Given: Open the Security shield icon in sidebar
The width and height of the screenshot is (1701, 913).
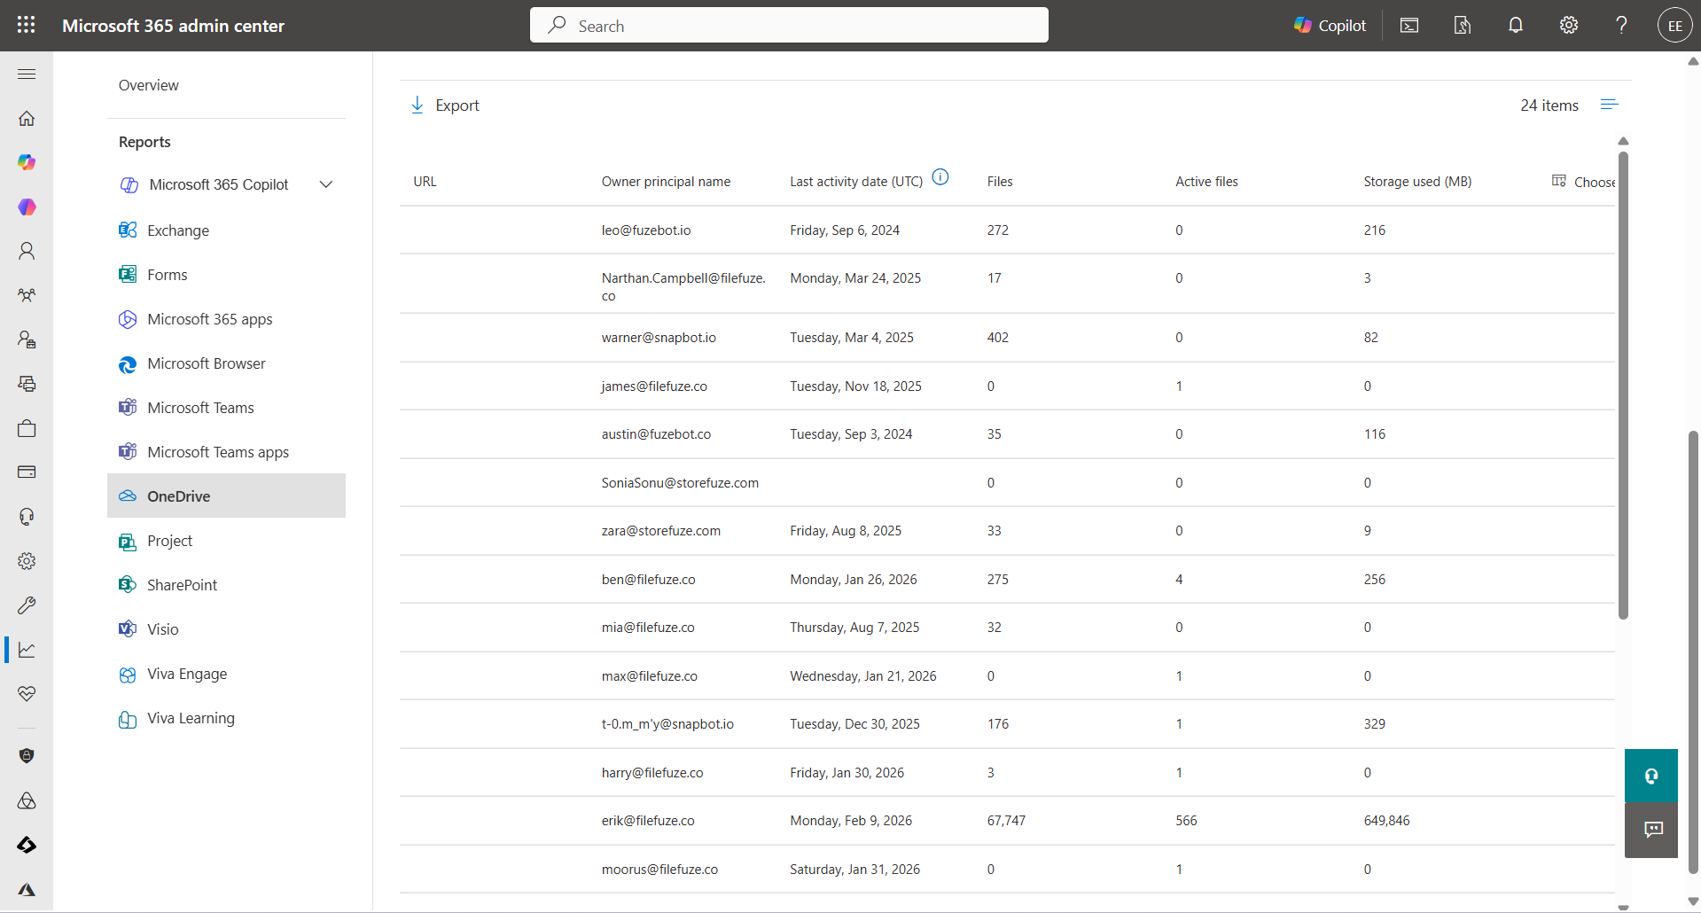Looking at the screenshot, I should (27, 756).
